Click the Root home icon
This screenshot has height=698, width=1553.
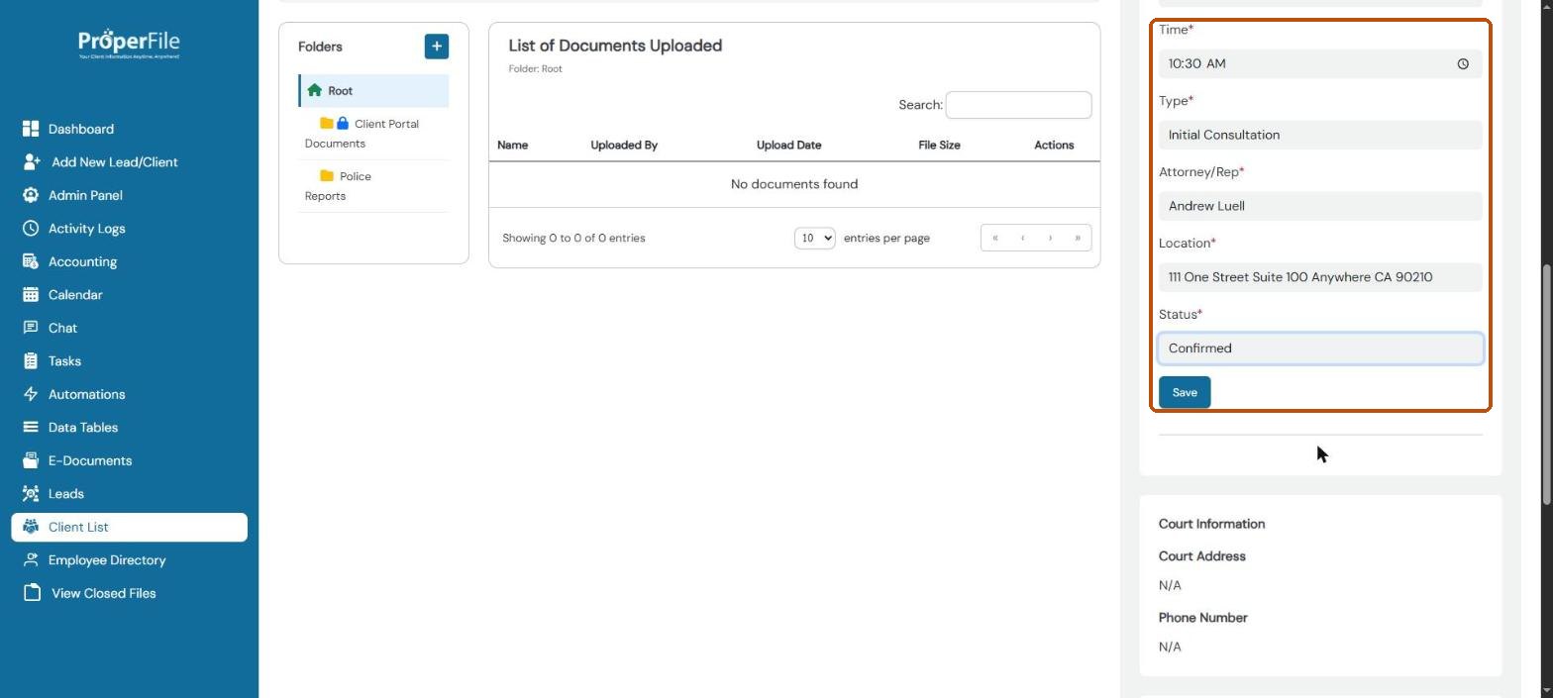pos(315,90)
